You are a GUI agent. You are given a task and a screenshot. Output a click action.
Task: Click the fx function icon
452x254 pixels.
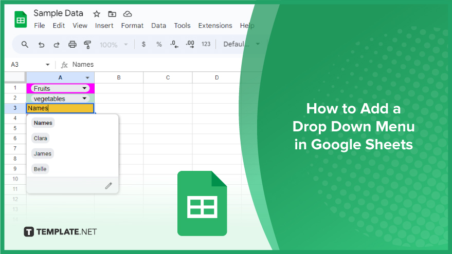(64, 65)
